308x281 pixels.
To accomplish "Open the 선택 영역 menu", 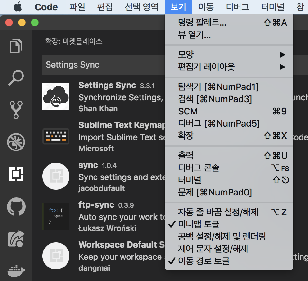I will 141,7.
